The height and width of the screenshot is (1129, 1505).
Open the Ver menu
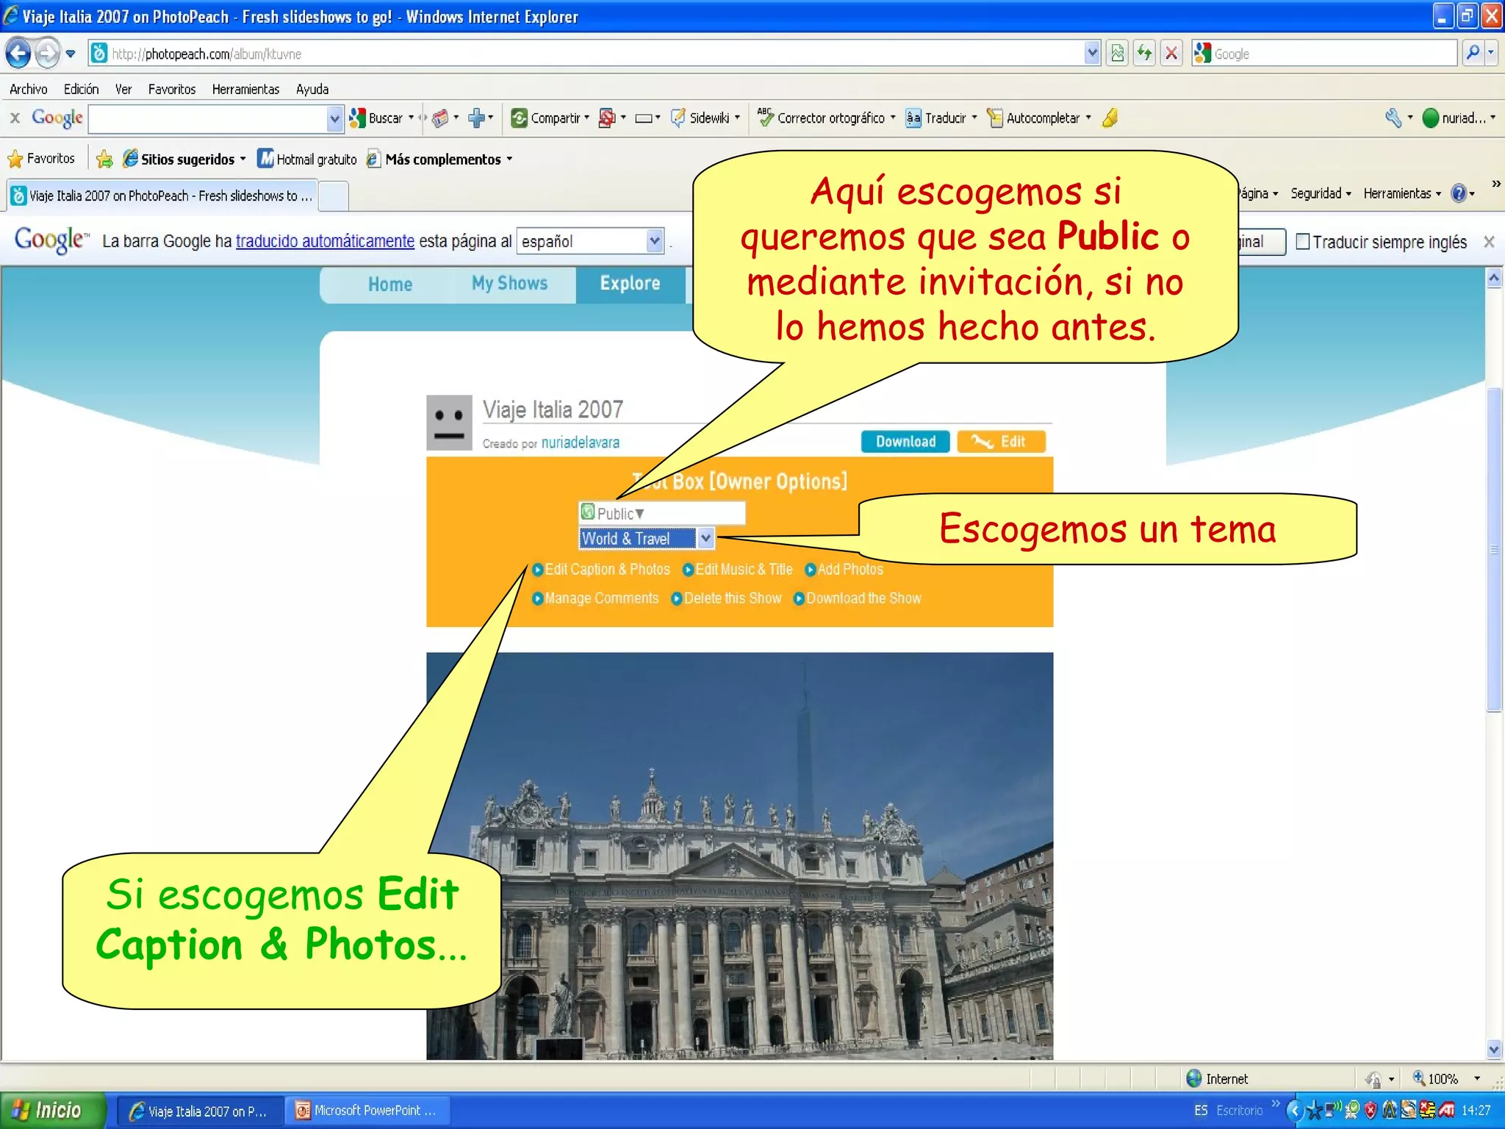123,89
